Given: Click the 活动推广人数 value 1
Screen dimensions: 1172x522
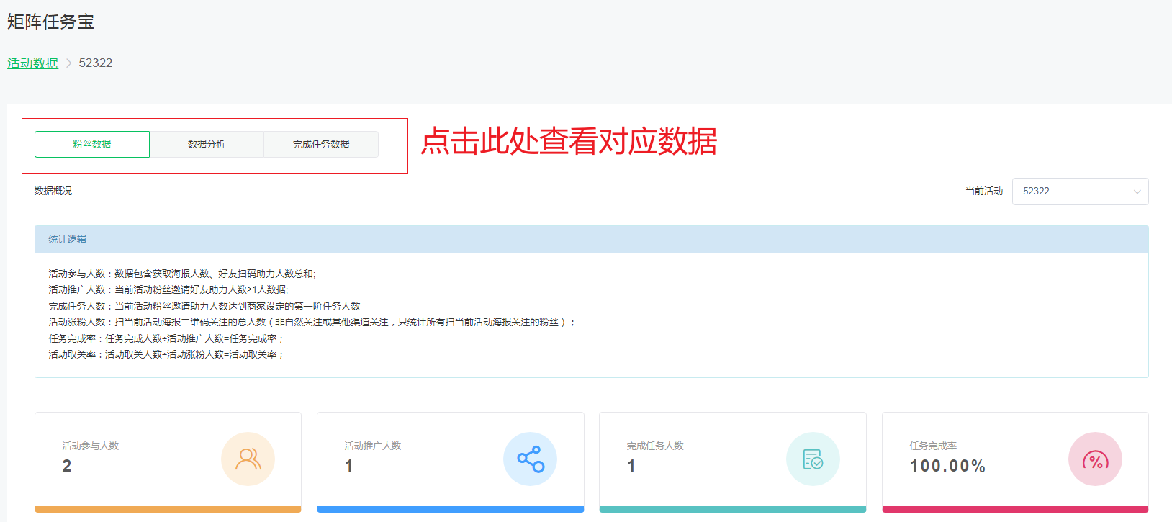Looking at the screenshot, I should 349,466.
